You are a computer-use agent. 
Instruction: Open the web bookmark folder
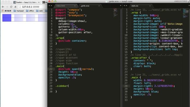(39, 11)
